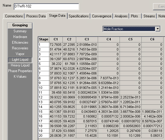Open the Streams tab

(149, 16)
